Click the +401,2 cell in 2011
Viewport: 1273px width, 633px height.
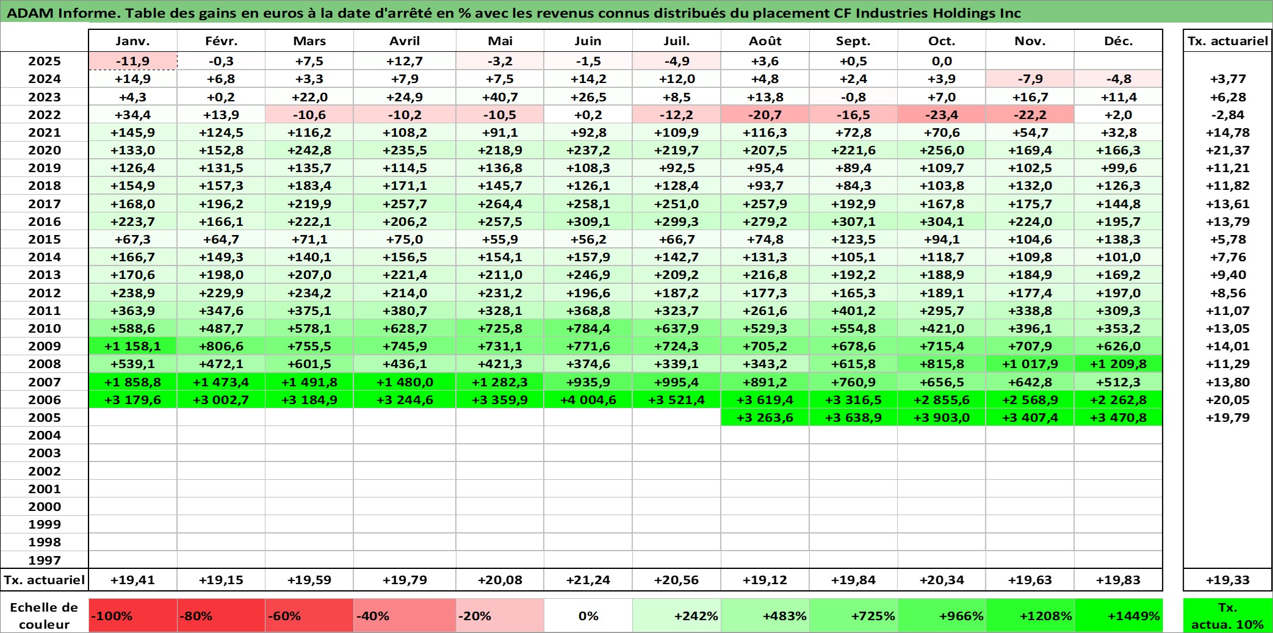pyautogui.click(x=853, y=311)
